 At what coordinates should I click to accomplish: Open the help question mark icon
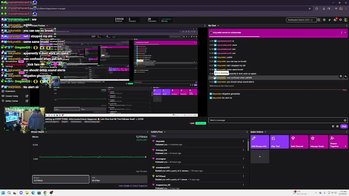point(324,20)
